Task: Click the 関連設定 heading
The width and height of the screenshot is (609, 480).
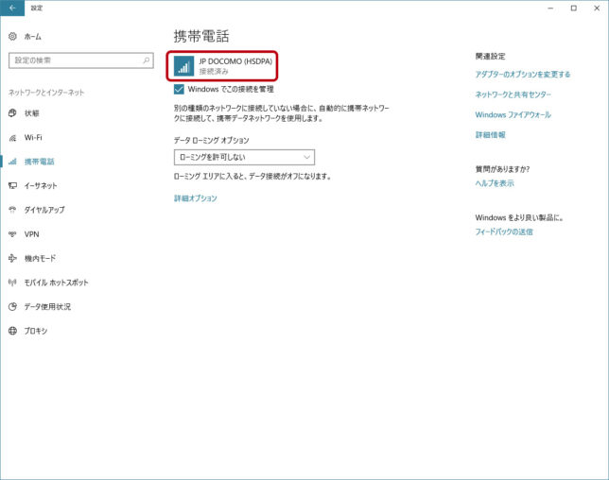Action: 490,57
